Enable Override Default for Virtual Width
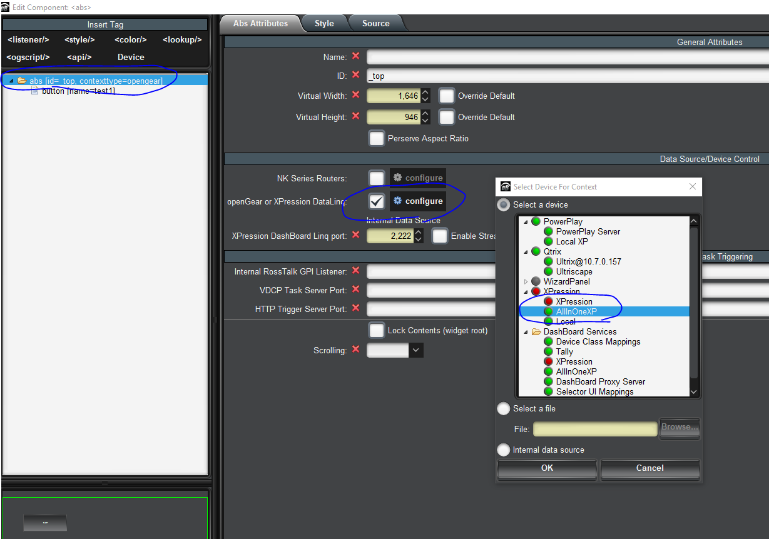The width and height of the screenshot is (769, 539). (x=446, y=96)
